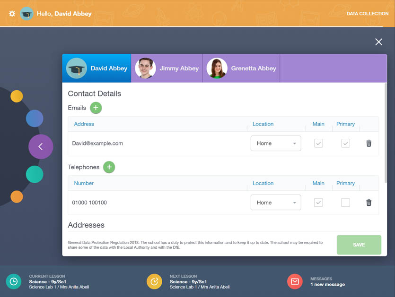Go back with the purple arrow circle

click(x=41, y=147)
